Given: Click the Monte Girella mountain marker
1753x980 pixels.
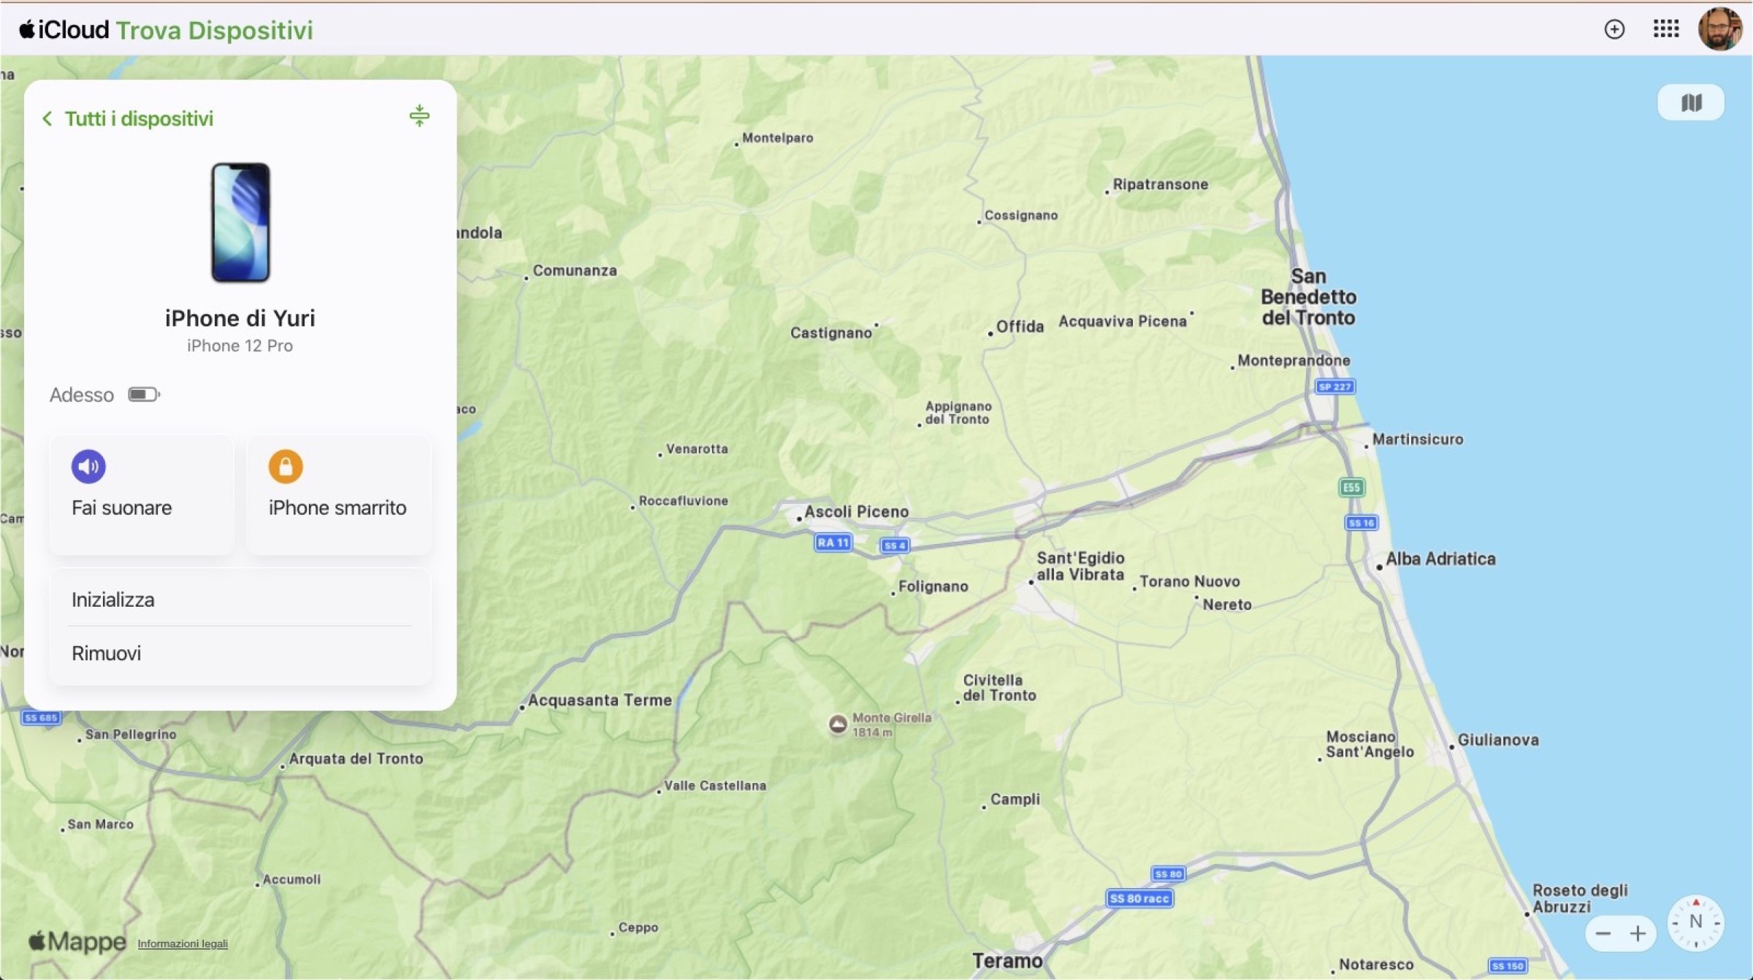Looking at the screenshot, I should point(838,724).
